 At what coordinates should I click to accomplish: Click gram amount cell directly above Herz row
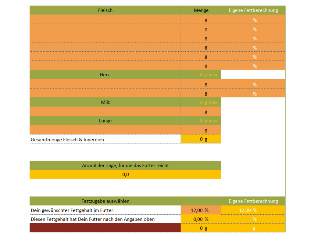(201, 65)
